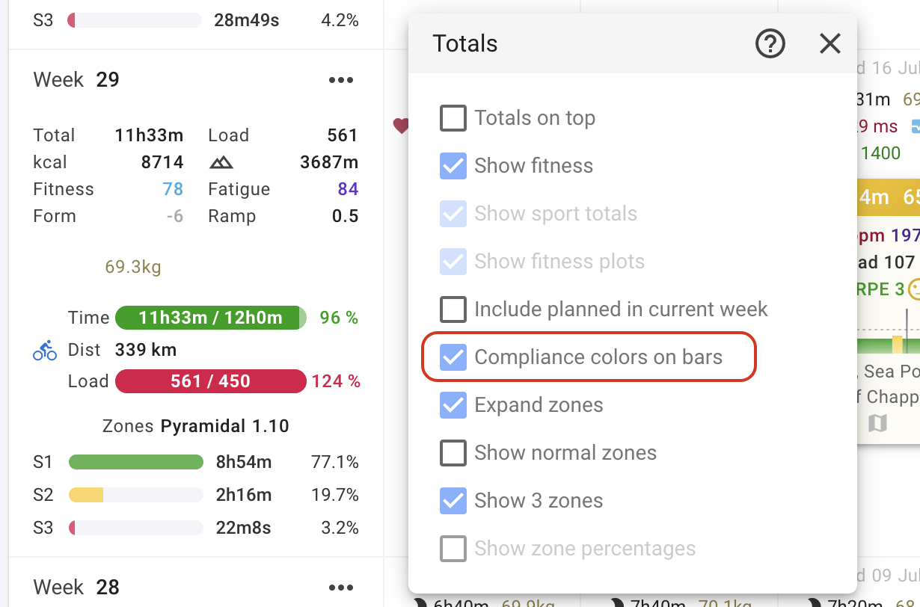The height and width of the screenshot is (607, 920).
Task: Enable the Show normal zones checkbox
Action: coord(453,453)
